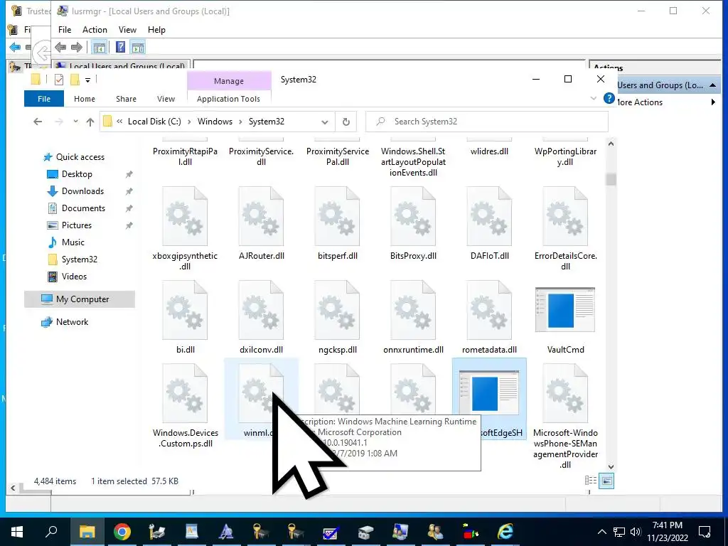Image resolution: width=728 pixels, height=546 pixels.
Task: Select the xboxgipsynthetic.dll file
Action: (x=185, y=229)
